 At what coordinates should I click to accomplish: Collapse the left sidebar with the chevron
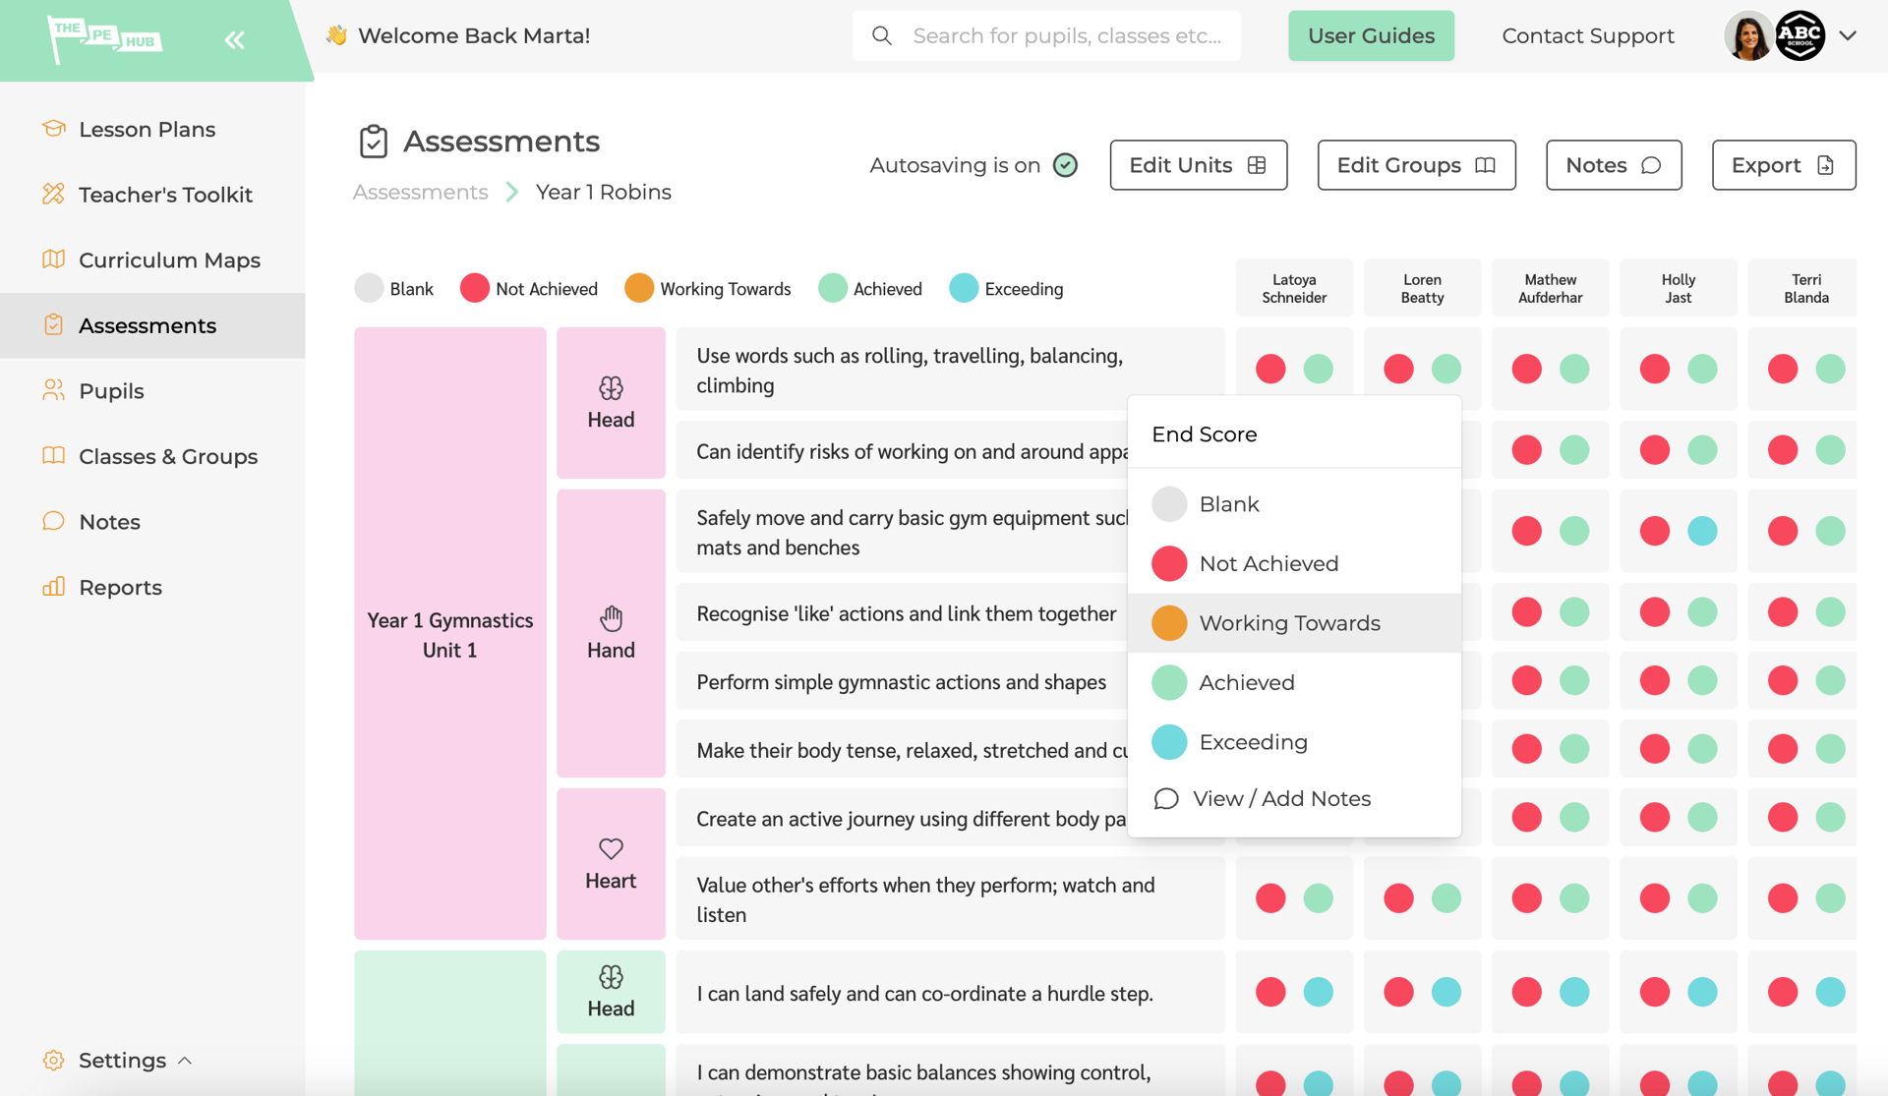[x=234, y=39]
